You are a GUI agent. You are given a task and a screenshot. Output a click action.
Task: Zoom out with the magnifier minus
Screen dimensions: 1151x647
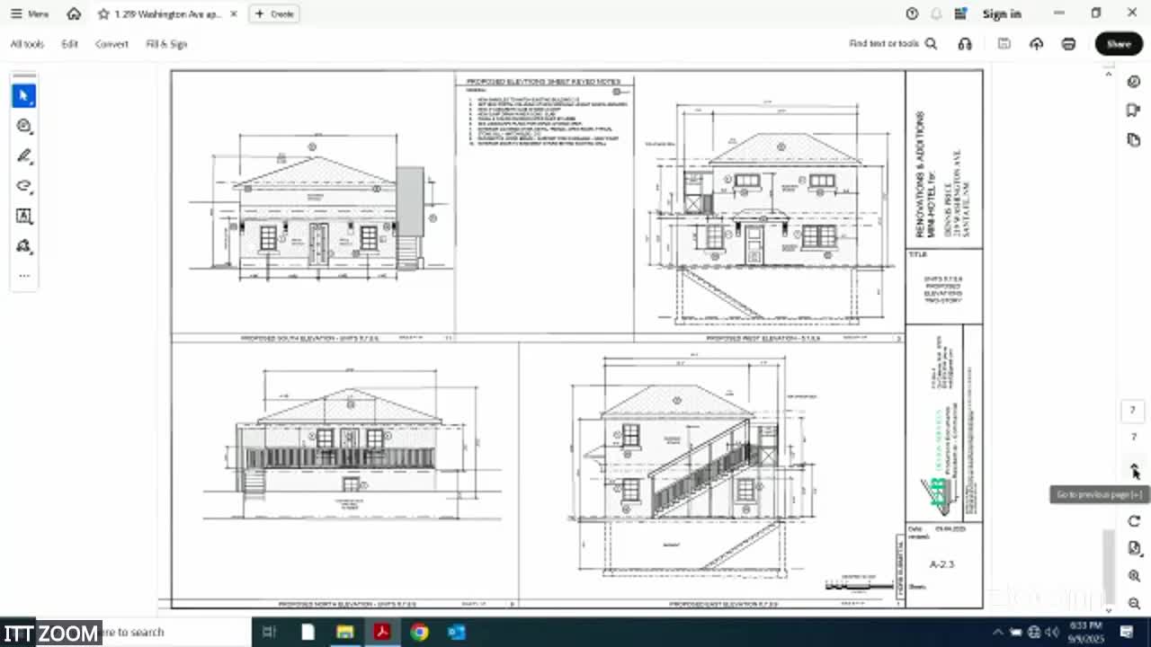click(1134, 603)
